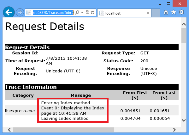Open Favorites with the star icon
The image size is (189, 135).
[174, 12]
